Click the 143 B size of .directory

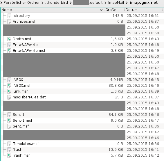(118, 16)
